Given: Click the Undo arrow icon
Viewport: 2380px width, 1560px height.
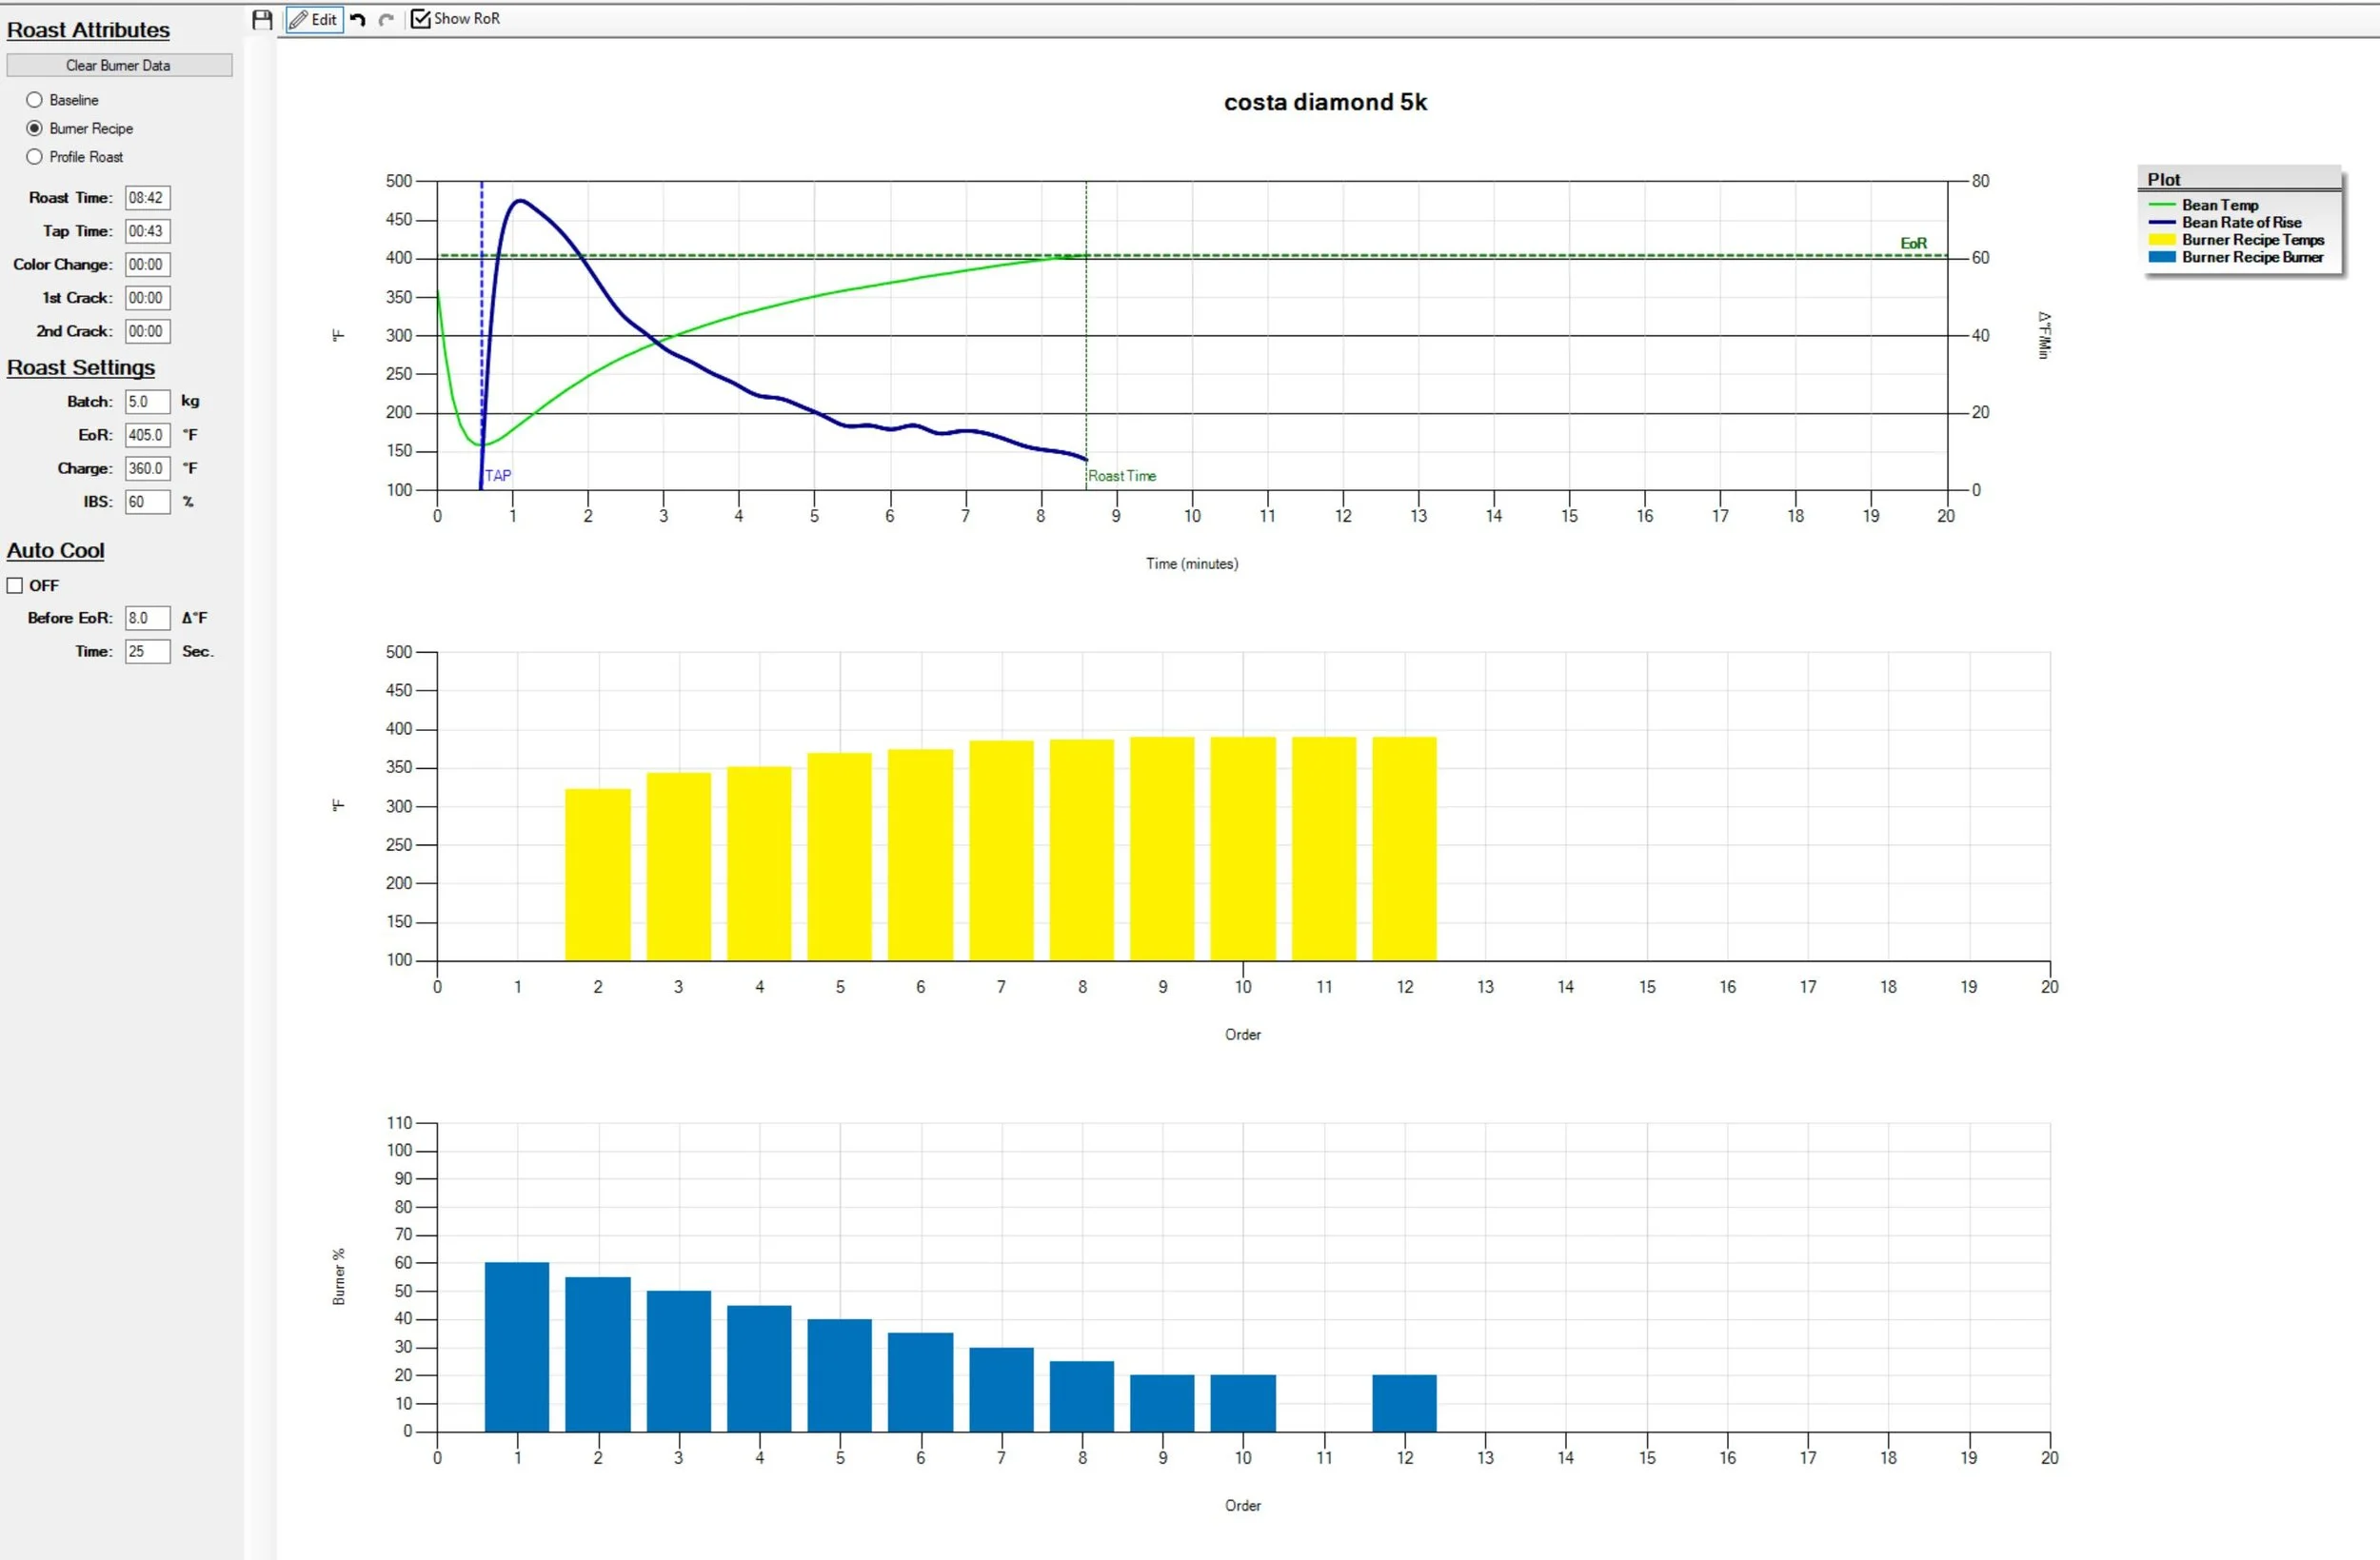Looking at the screenshot, I should pyautogui.click(x=358, y=19).
